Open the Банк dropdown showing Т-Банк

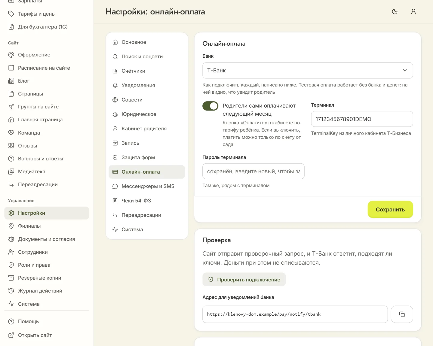pyautogui.click(x=308, y=71)
